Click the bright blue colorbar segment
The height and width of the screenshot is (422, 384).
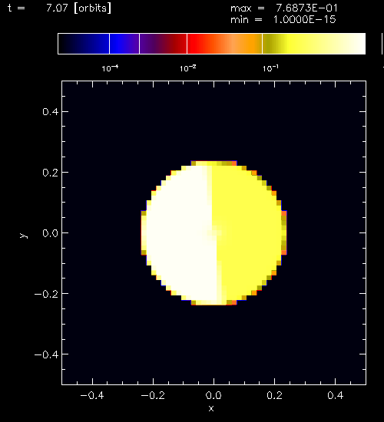point(124,44)
